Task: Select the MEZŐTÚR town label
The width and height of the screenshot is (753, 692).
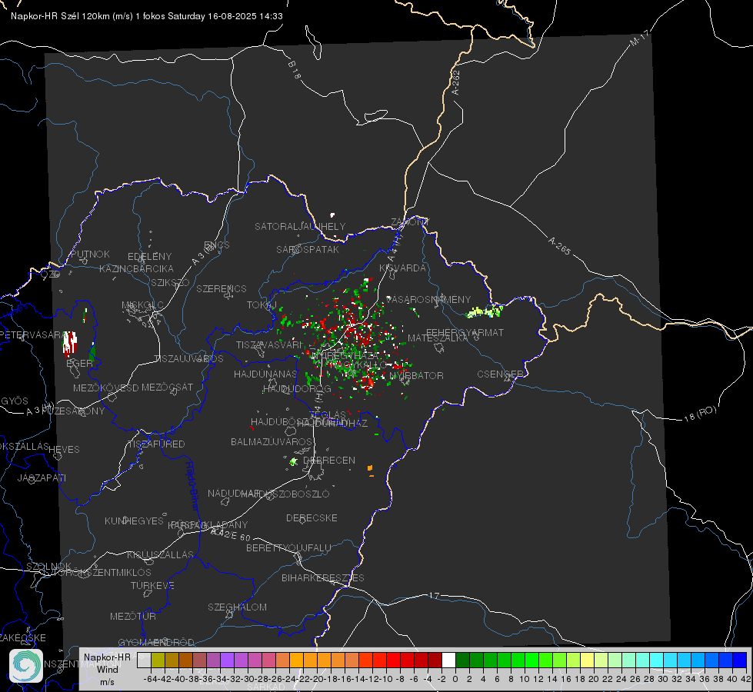Action: click(x=132, y=616)
